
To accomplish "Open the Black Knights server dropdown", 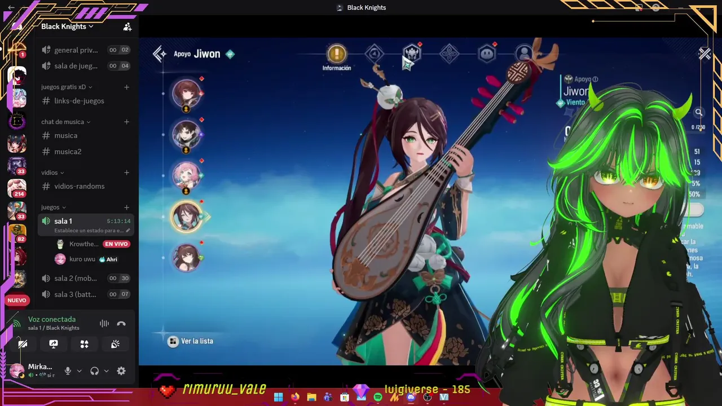I will click(67, 27).
